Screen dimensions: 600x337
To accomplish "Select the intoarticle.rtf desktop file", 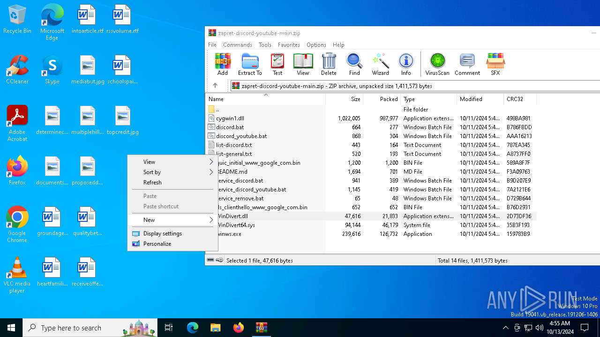I will coord(87,20).
